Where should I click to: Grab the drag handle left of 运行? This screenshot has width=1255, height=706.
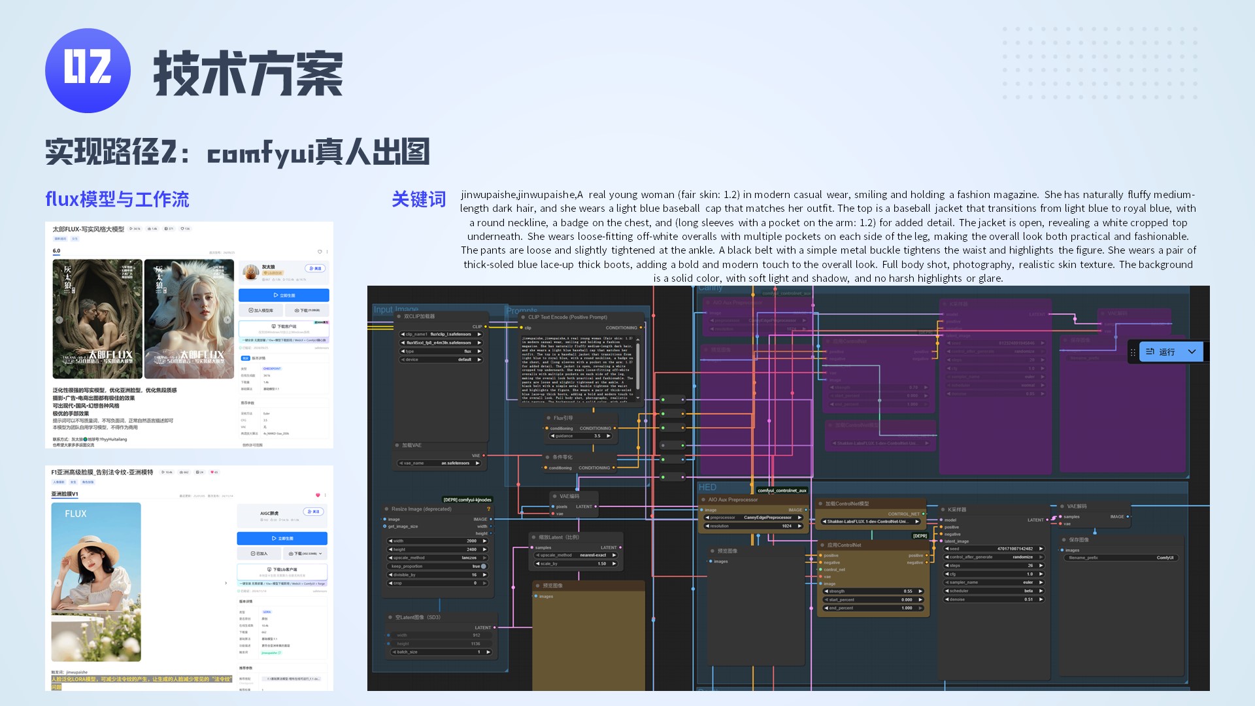(x=1133, y=352)
